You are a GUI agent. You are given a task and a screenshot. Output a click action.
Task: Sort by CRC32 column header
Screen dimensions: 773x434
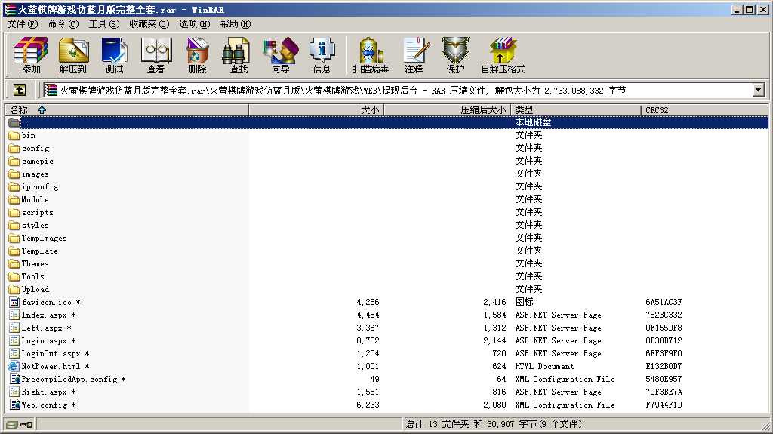pos(705,110)
